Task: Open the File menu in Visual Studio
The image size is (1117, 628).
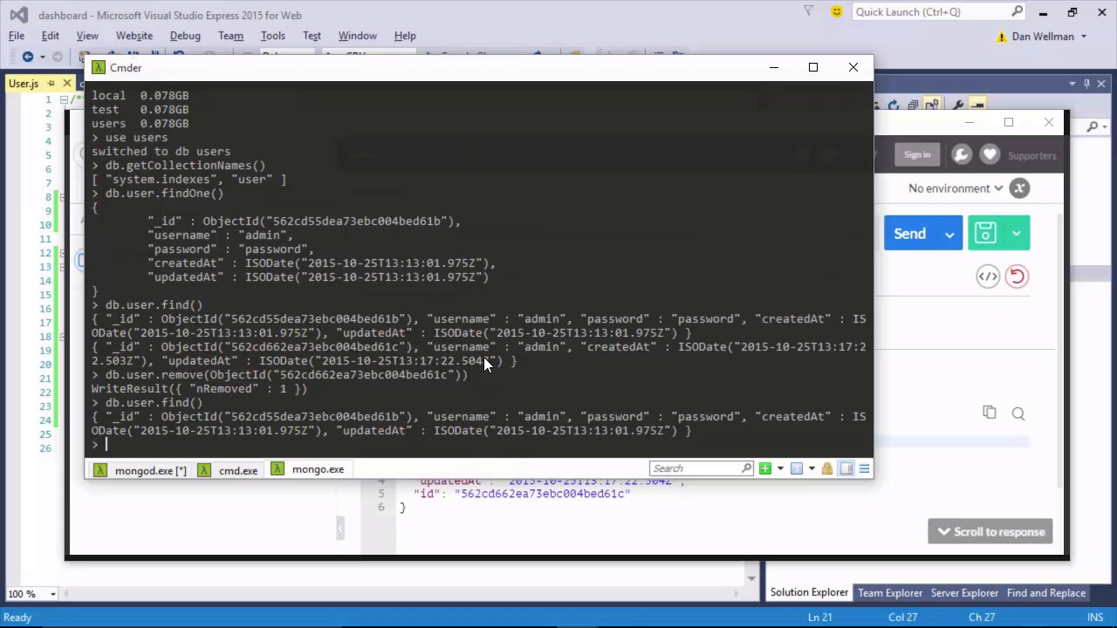Action: 17,36
